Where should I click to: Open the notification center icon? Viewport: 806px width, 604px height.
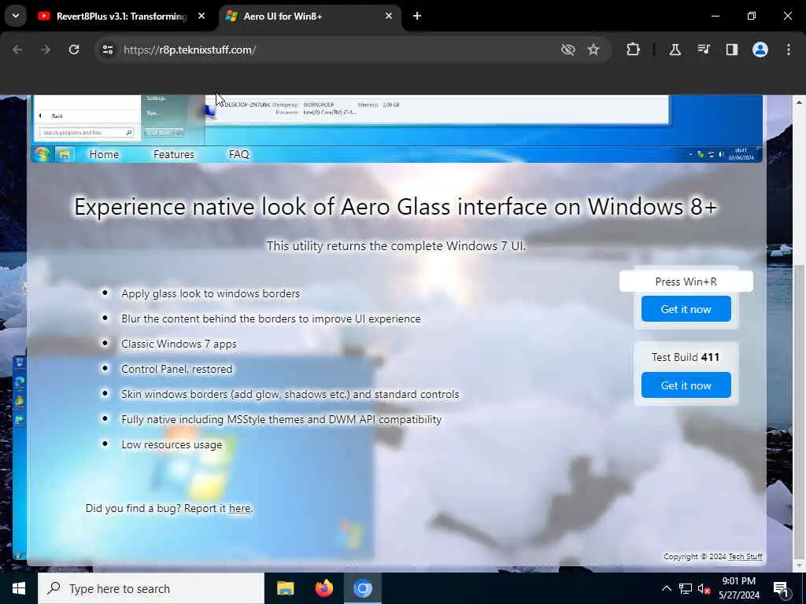782,588
